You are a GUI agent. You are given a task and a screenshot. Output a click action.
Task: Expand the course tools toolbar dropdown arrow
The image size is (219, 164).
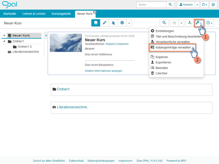pyautogui.click(x=129, y=23)
